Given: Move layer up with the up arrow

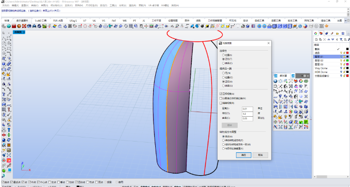Looking at the screenshot, I should coord(328,39).
